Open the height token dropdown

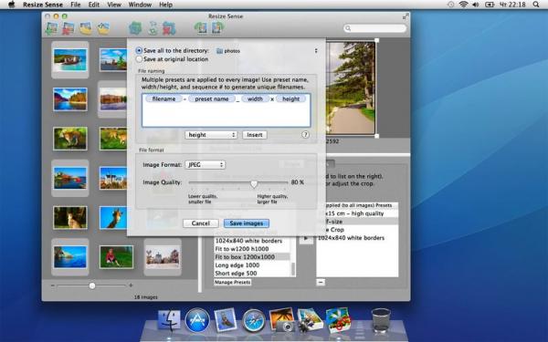point(211,135)
